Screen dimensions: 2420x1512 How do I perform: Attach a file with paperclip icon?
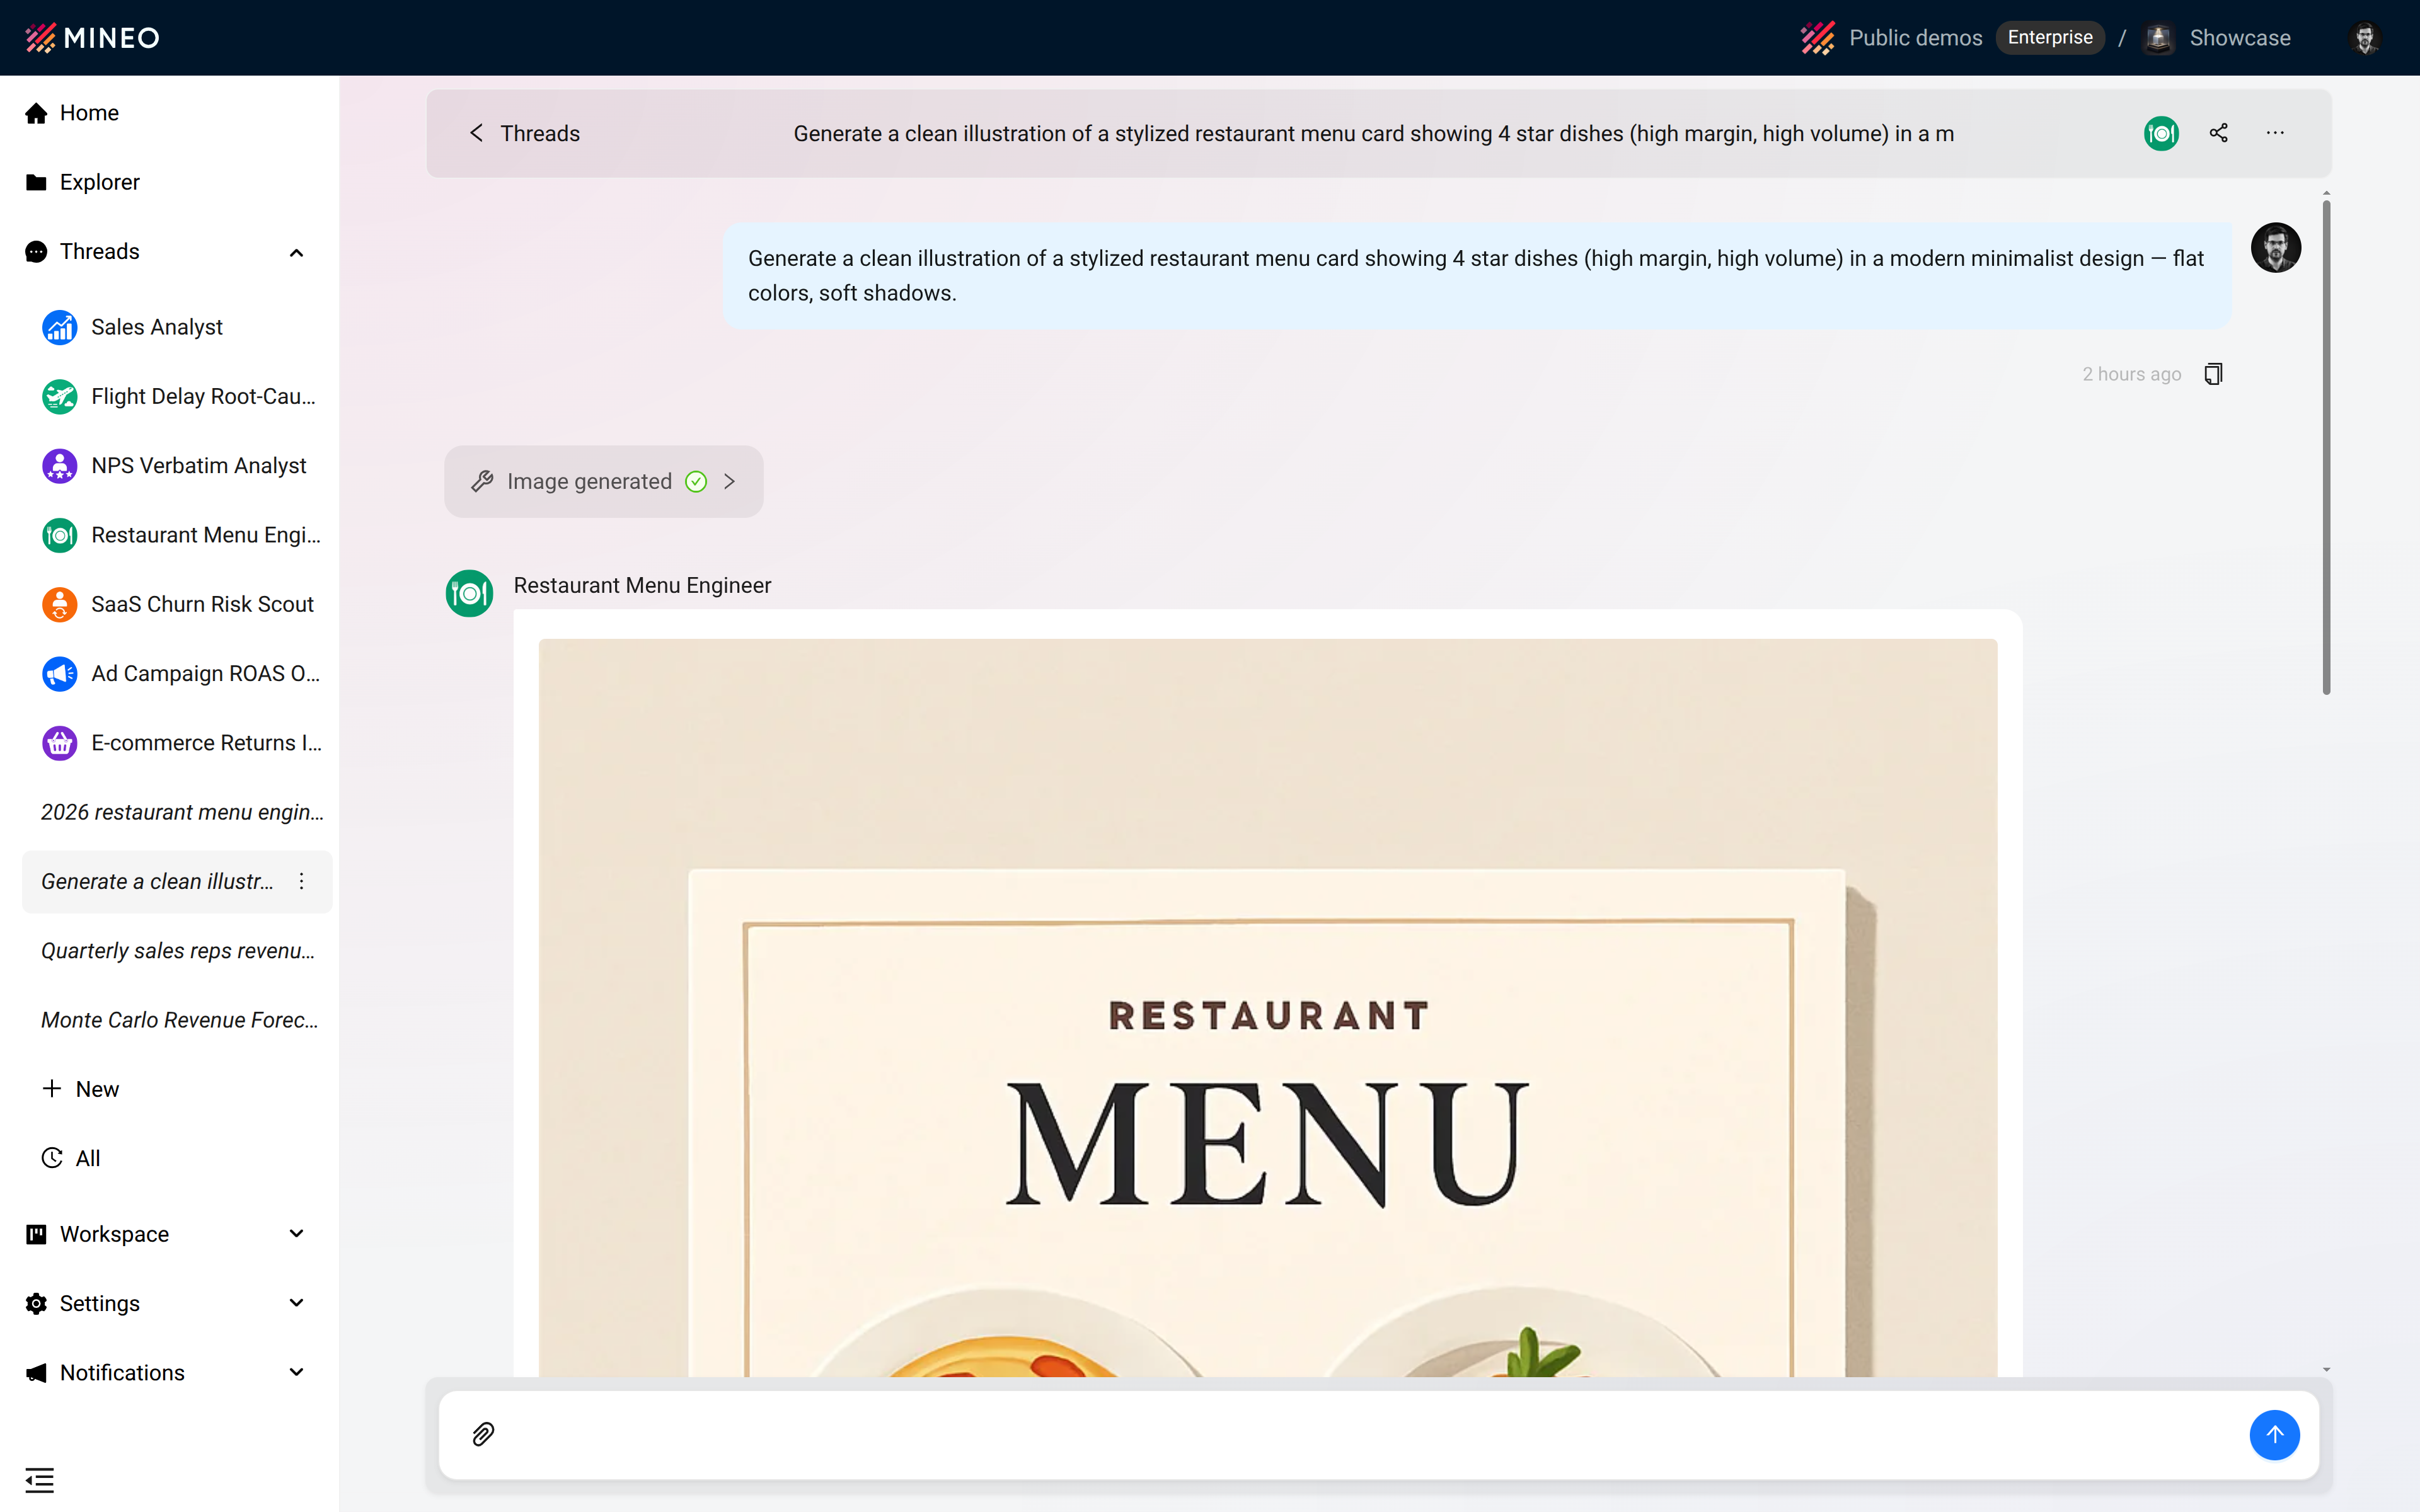pyautogui.click(x=483, y=1434)
